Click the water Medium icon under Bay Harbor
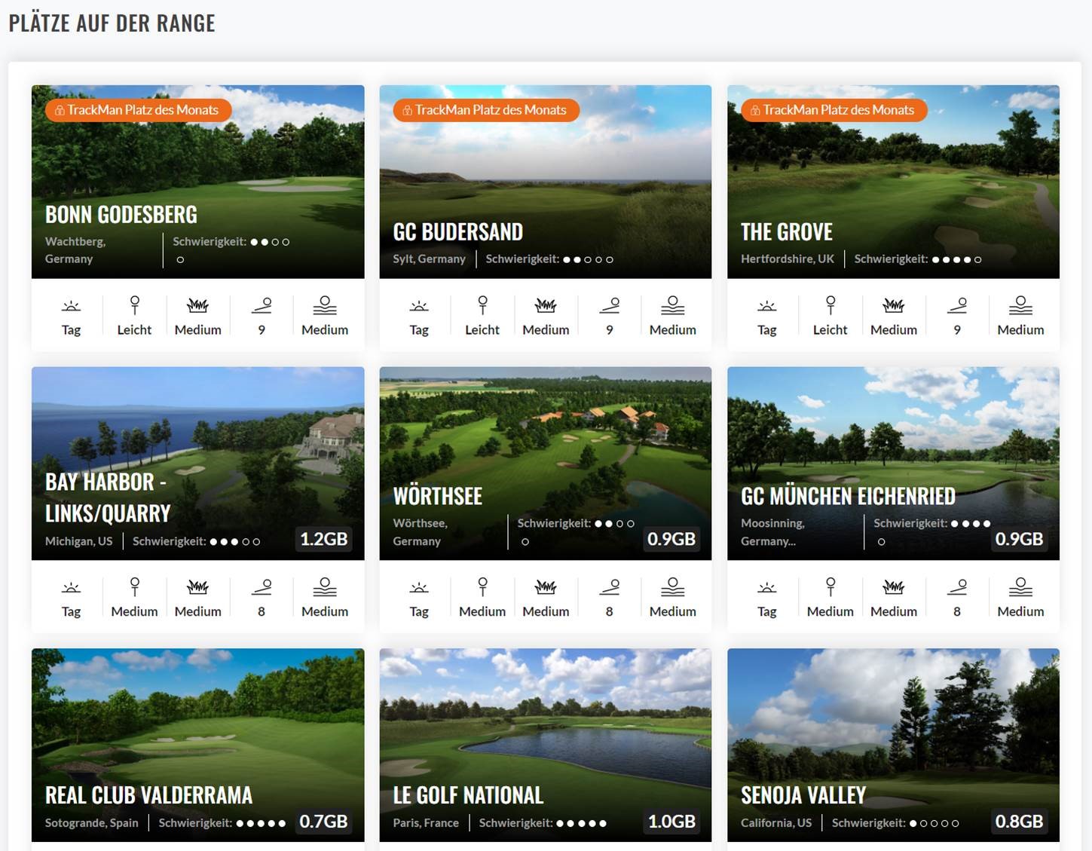The width and height of the screenshot is (1092, 851). tap(325, 587)
